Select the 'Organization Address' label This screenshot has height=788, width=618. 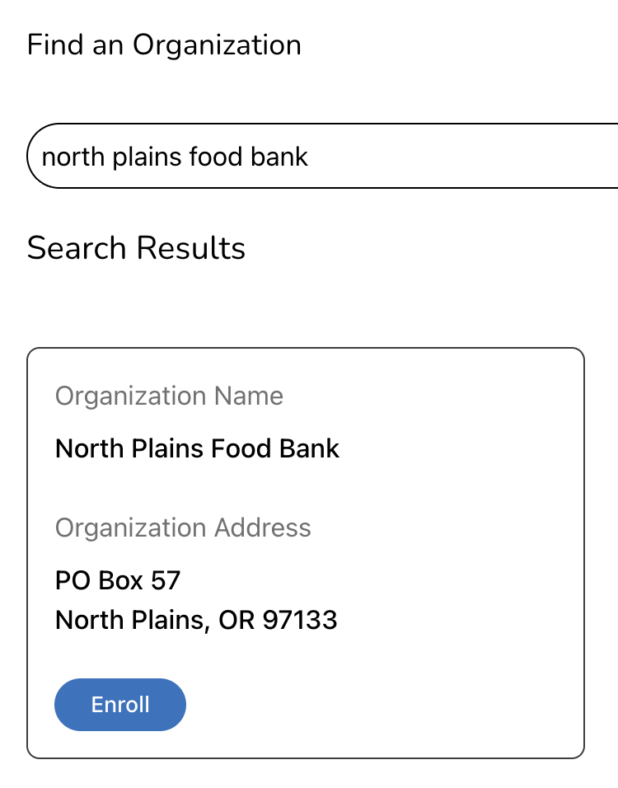(183, 528)
